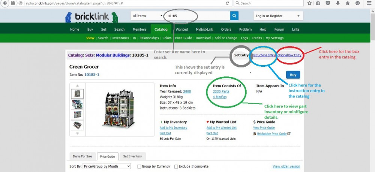Click the Modular Buildings breadcrumb link
The height and width of the screenshot is (172, 375).
point(112,55)
